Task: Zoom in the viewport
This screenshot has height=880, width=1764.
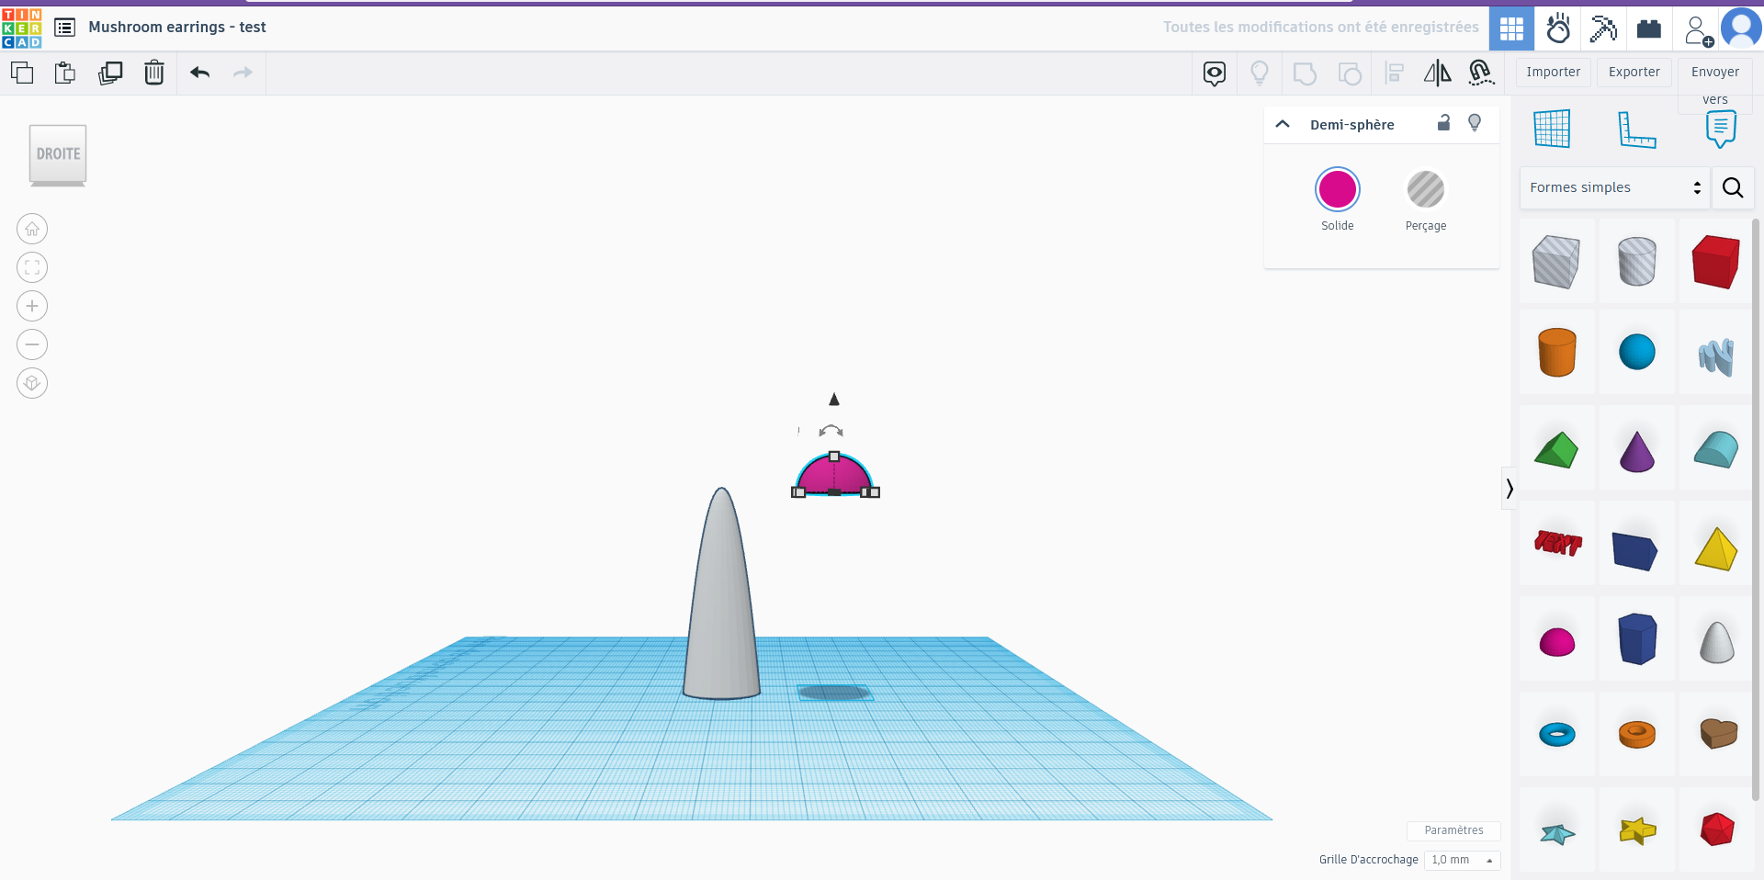Action: (32, 306)
